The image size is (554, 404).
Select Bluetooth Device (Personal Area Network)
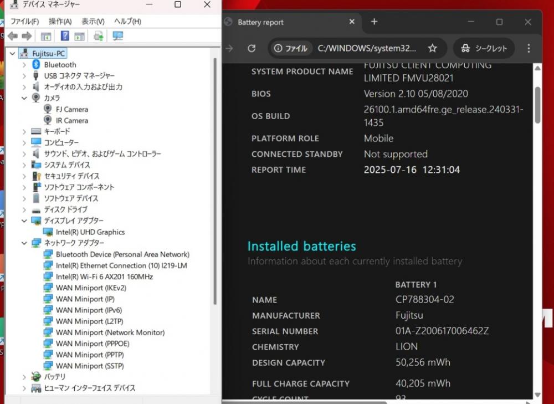tap(122, 254)
